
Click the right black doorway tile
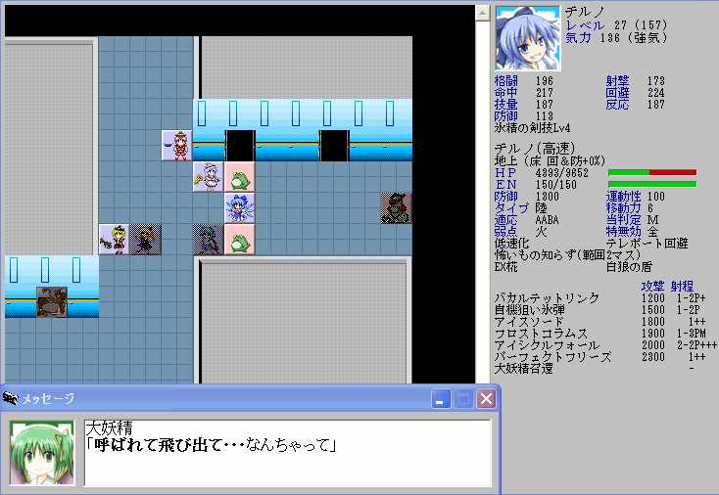point(334,146)
